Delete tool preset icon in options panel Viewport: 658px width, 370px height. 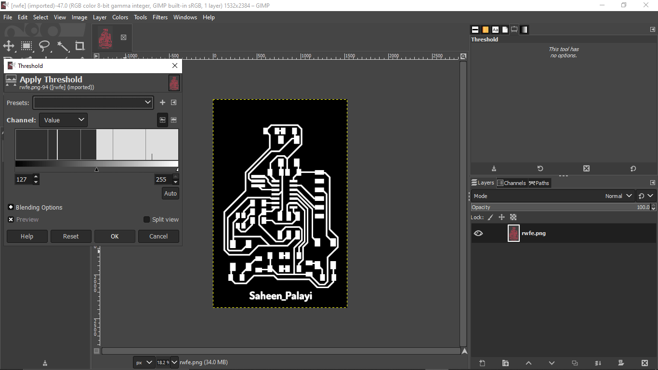pyautogui.click(x=586, y=169)
